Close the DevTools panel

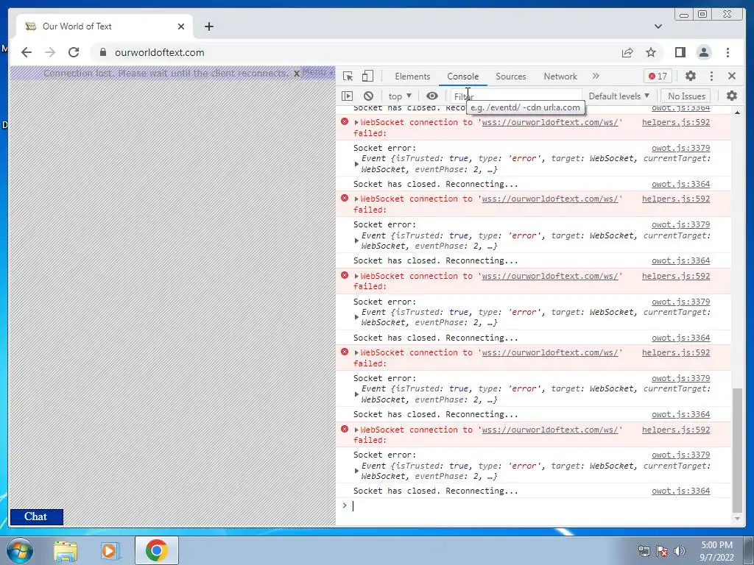point(732,76)
